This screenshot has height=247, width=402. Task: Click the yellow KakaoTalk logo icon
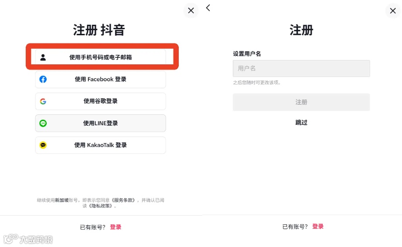[x=43, y=145]
